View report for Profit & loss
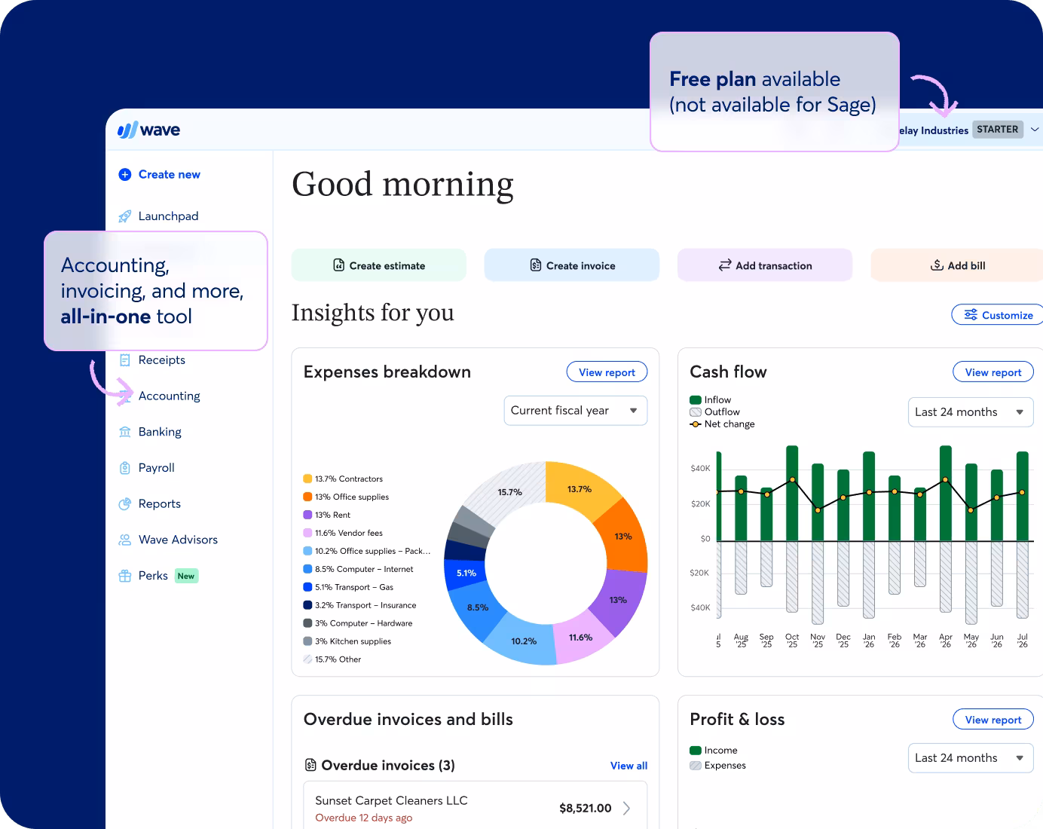The height and width of the screenshot is (829, 1043). (993, 720)
